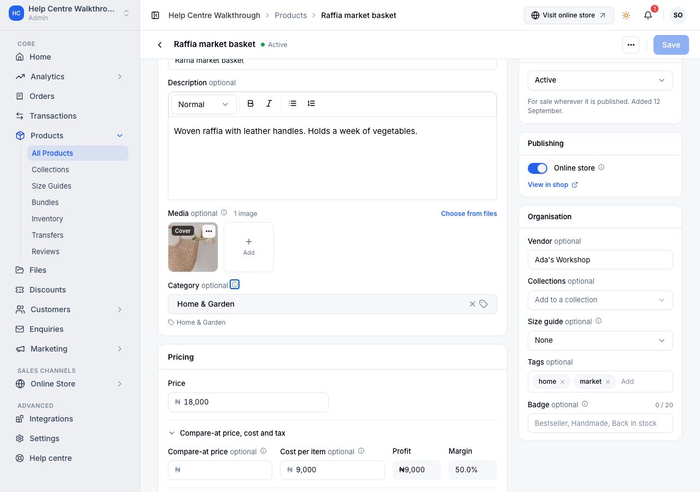Remove the market tag
Image resolution: width=700 pixels, height=492 pixels.
tap(608, 382)
